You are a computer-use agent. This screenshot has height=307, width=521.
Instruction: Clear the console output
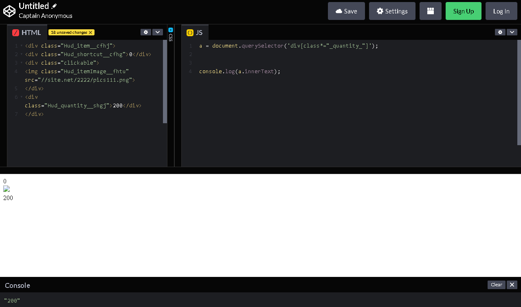[x=496, y=285]
